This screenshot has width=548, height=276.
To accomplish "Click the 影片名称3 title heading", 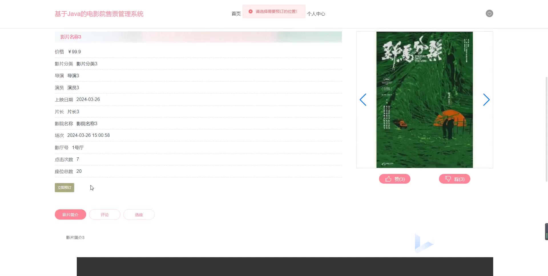I will (x=71, y=37).
